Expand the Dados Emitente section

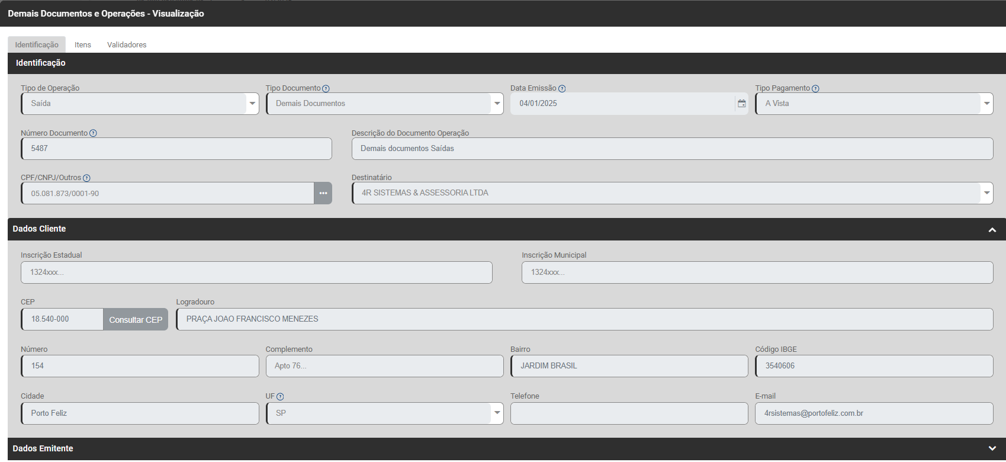(992, 449)
